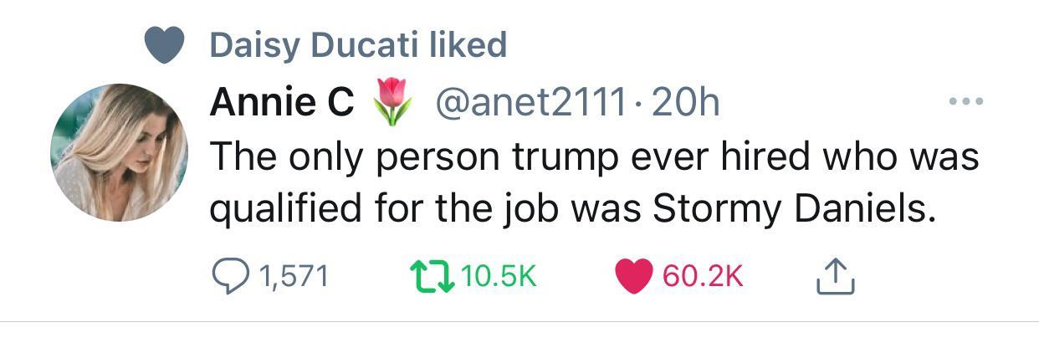Click the reply speech bubble icon
1039x353 pixels.
pyautogui.click(x=227, y=277)
